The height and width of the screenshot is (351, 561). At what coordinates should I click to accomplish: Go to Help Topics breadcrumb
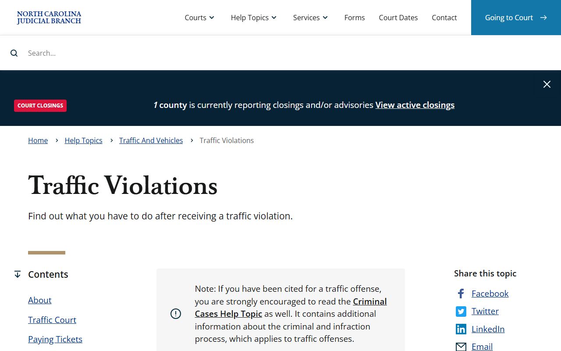[x=83, y=140]
